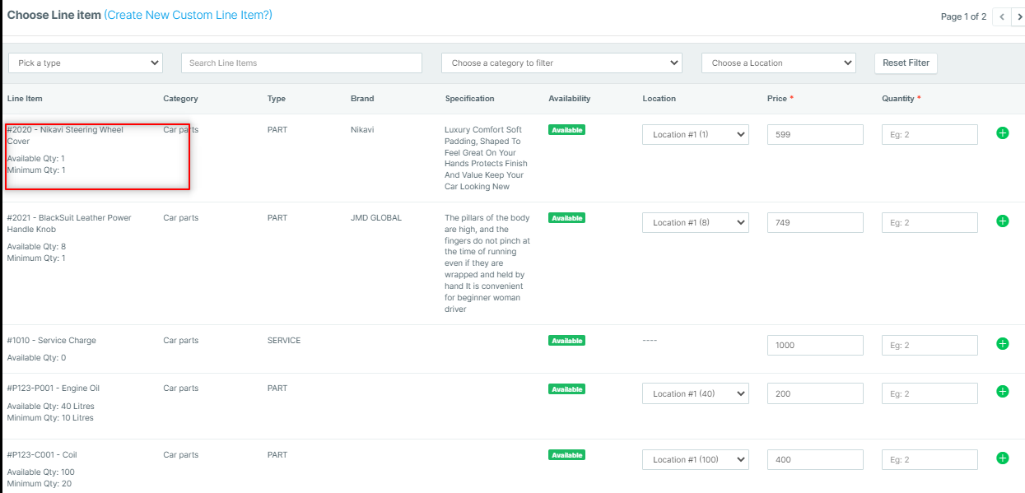Click price field showing 1000 for Service Charge
1025x493 pixels.
[815, 345]
